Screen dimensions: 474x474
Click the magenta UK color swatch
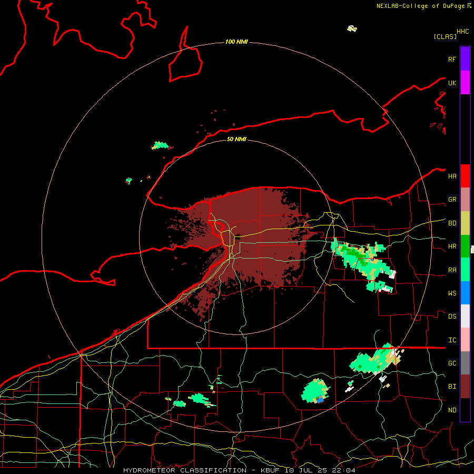pos(465,83)
